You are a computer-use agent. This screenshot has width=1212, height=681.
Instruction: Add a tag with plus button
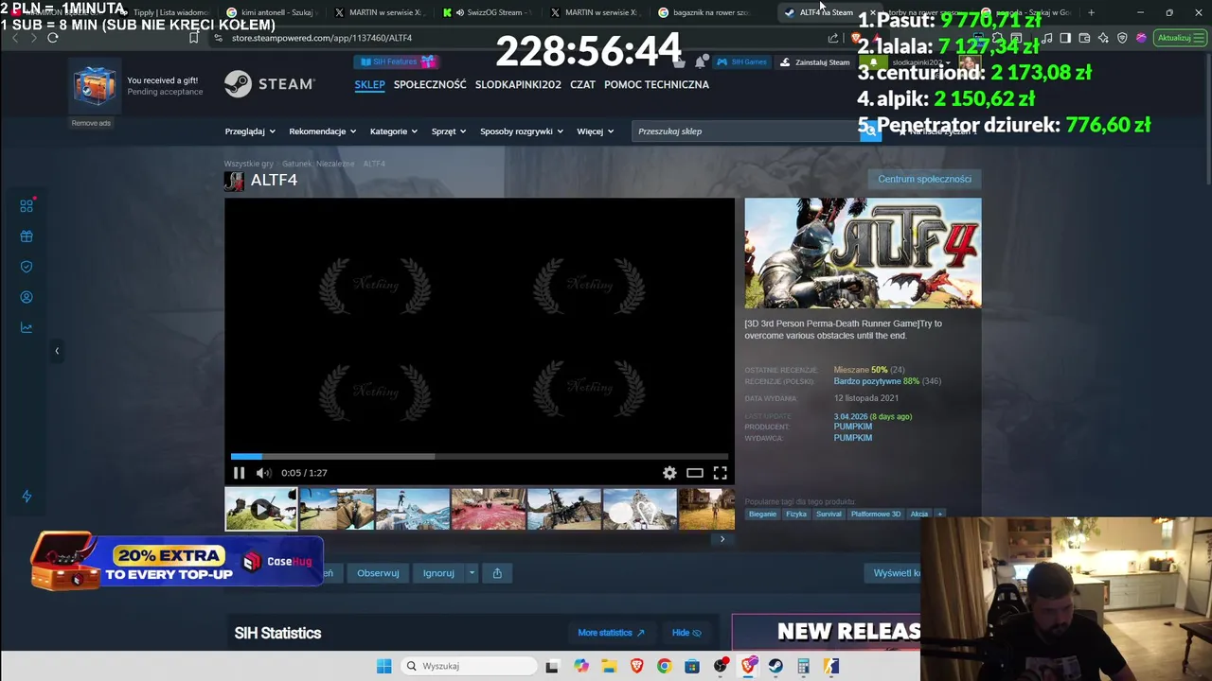coord(940,515)
